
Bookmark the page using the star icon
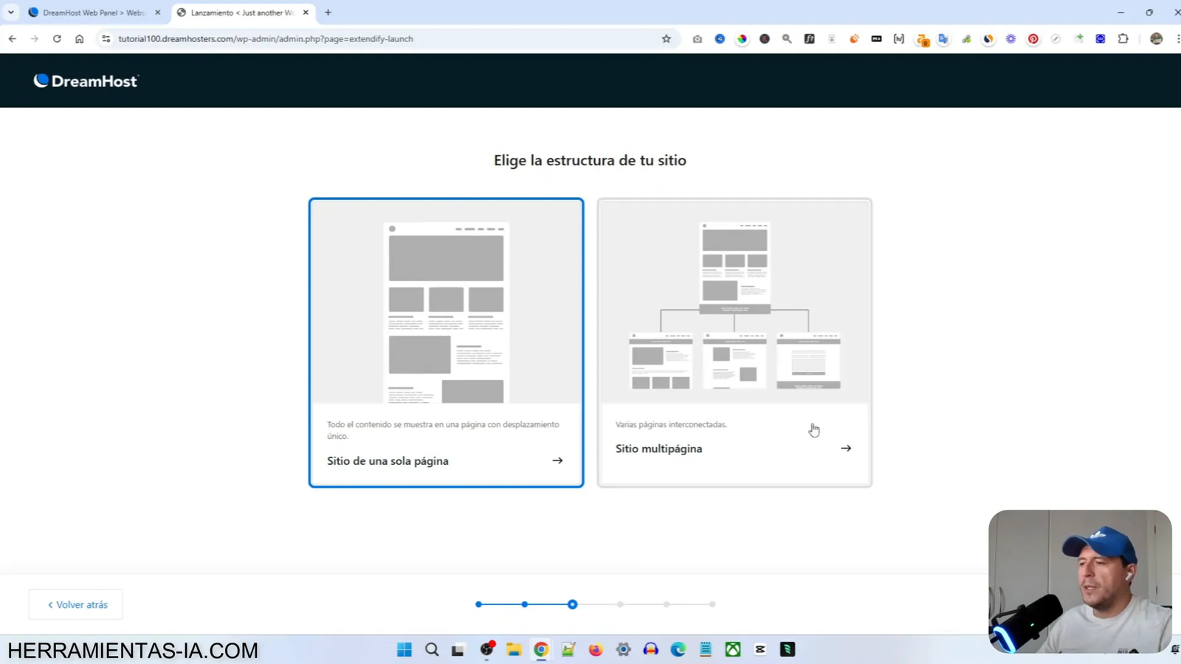click(x=666, y=38)
